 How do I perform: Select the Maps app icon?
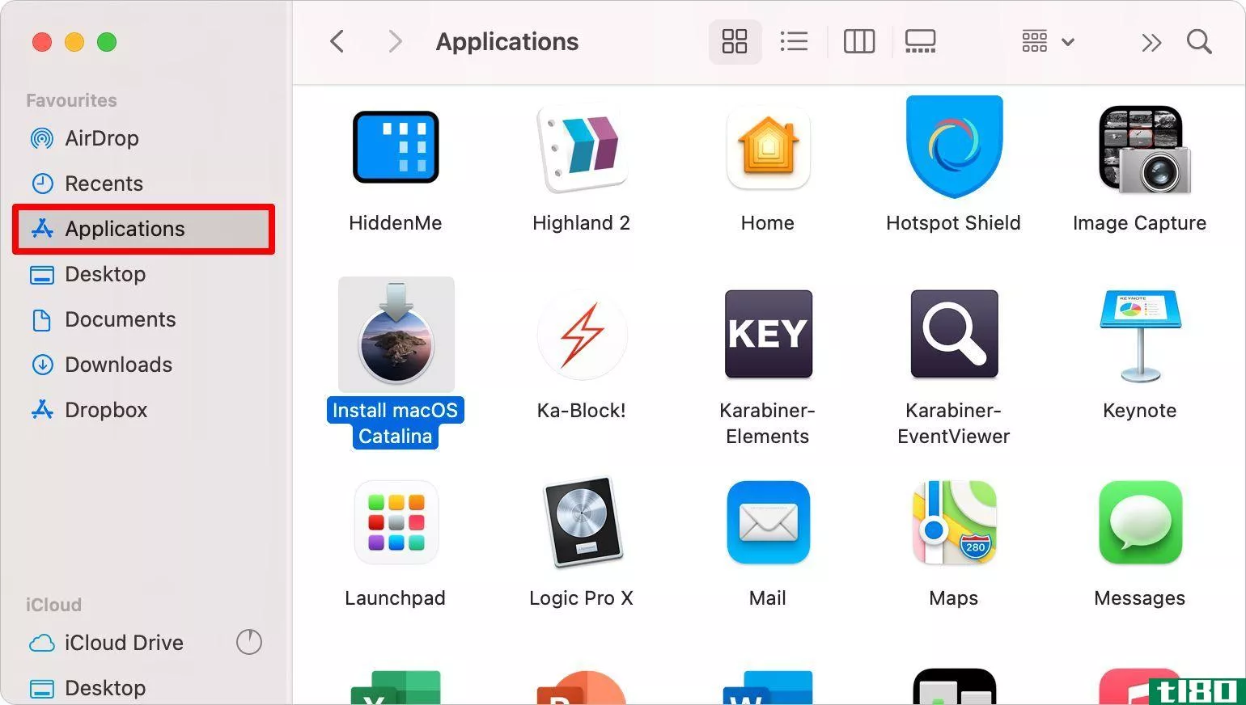[954, 522]
